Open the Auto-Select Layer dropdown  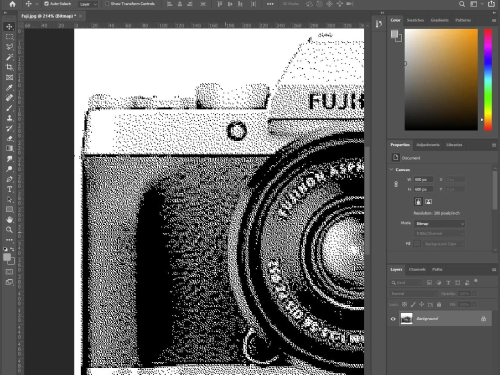(x=88, y=4)
